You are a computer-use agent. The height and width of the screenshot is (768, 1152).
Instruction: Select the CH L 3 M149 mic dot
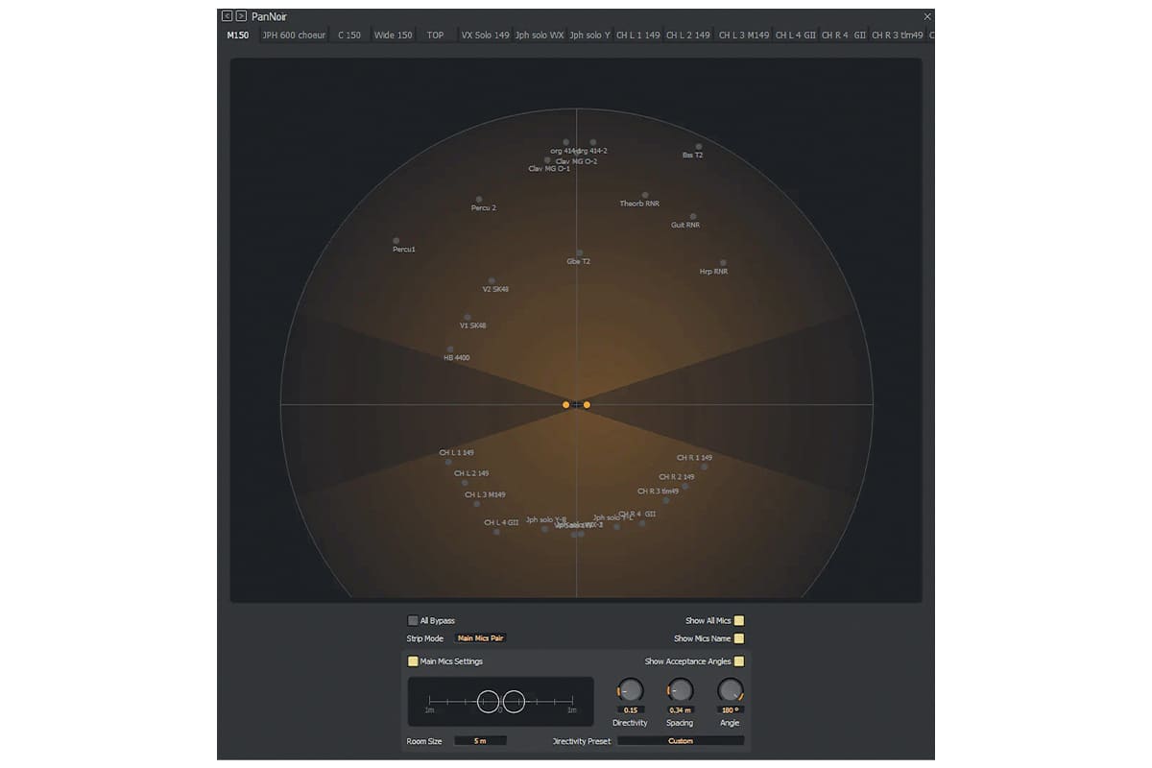coord(476,504)
